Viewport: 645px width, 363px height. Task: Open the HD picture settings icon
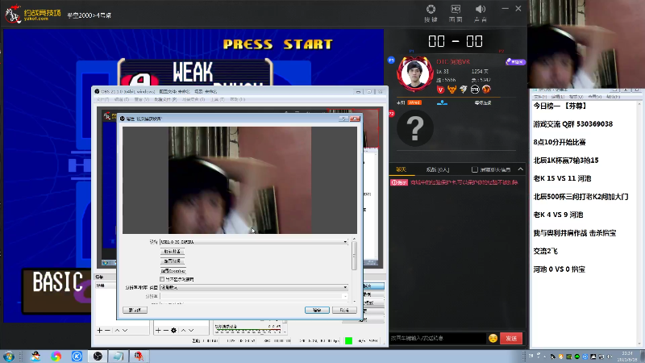pyautogui.click(x=456, y=13)
